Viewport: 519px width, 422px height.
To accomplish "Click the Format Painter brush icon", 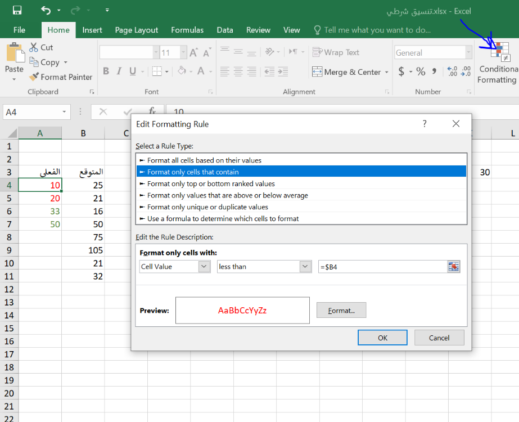I will [34, 77].
